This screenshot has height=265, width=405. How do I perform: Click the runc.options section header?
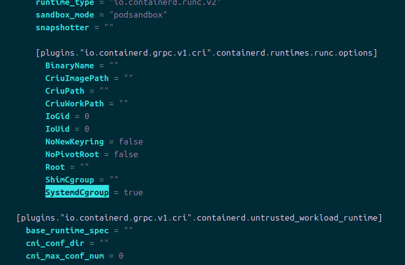[x=206, y=53]
